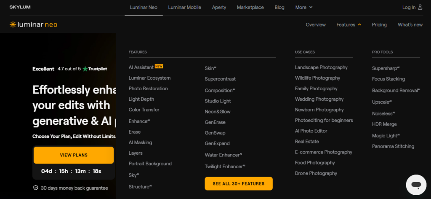Open Portrait Background feature
The width and height of the screenshot is (431, 199).
tap(150, 164)
